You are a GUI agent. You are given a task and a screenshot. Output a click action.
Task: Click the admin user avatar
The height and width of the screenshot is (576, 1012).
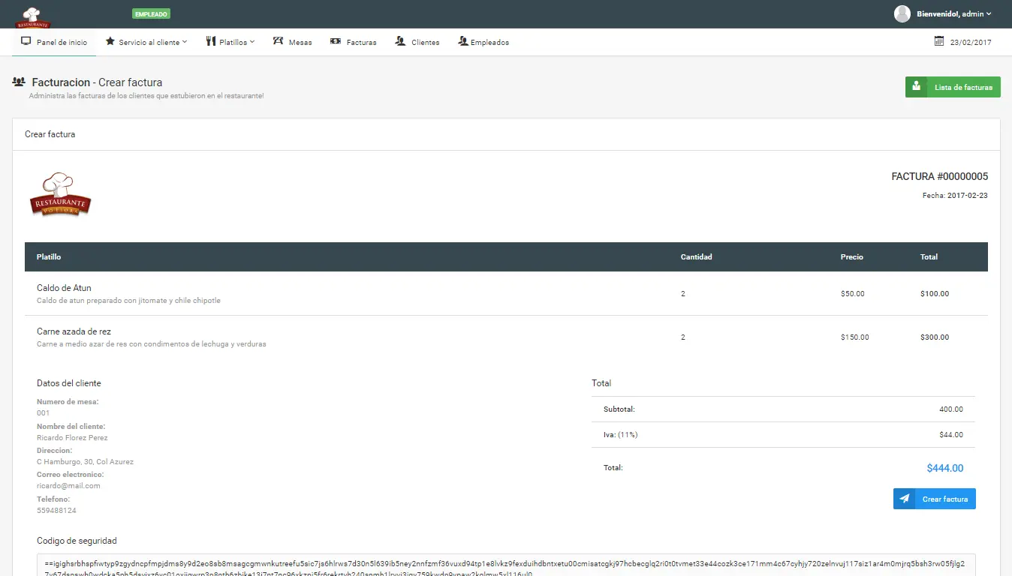902,13
